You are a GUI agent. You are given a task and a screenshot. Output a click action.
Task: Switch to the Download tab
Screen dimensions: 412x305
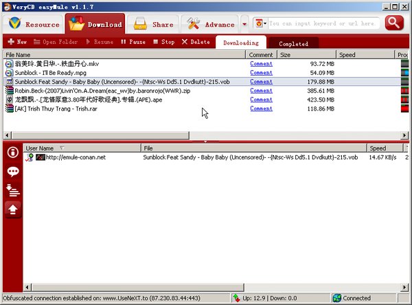(x=95, y=24)
